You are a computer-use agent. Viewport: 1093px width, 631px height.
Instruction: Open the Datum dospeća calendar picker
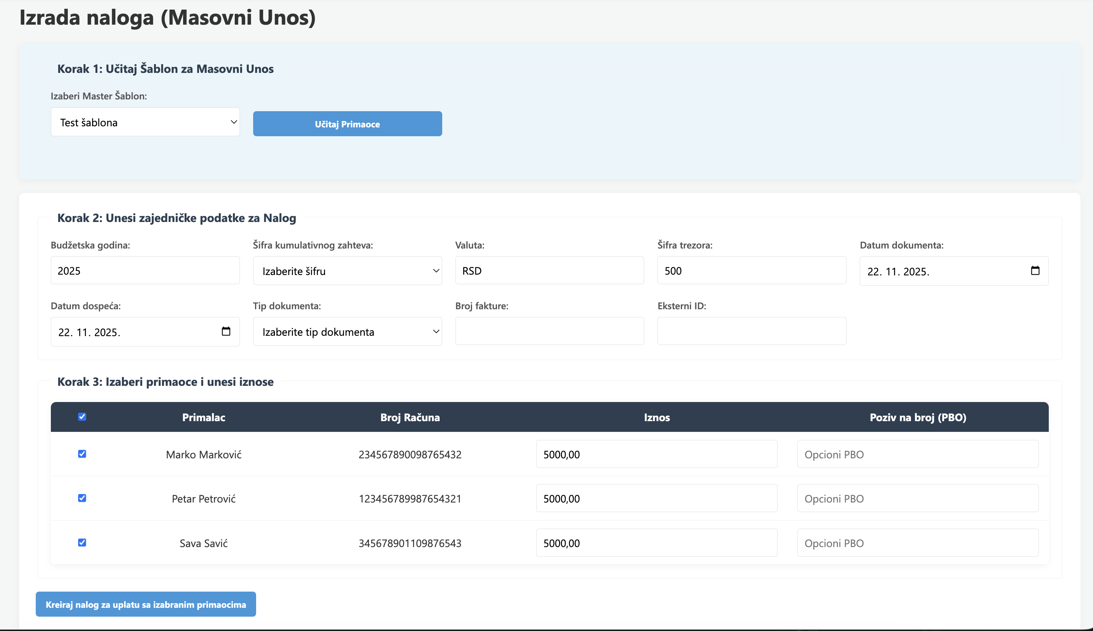click(226, 331)
